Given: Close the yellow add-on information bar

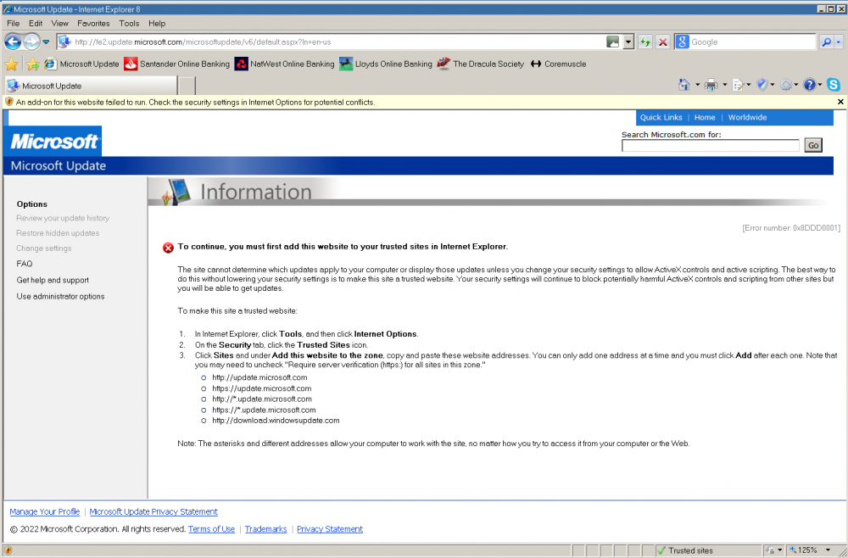Looking at the screenshot, I should pos(840,102).
